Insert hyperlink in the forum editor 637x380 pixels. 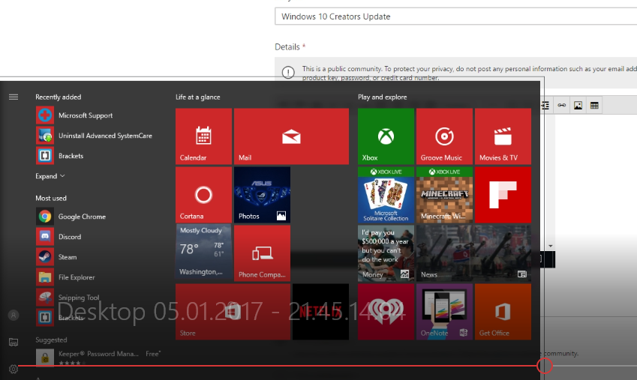[561, 106]
